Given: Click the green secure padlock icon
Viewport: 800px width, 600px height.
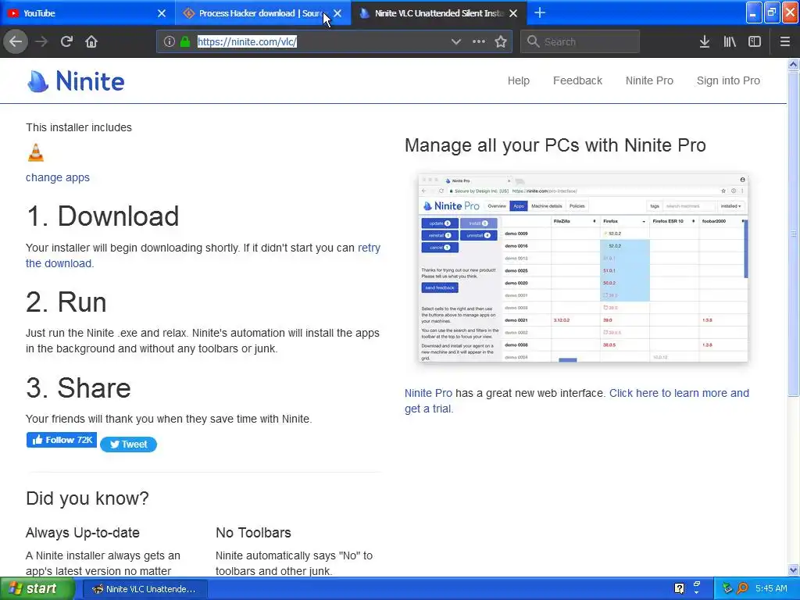Looking at the screenshot, I should click(185, 42).
